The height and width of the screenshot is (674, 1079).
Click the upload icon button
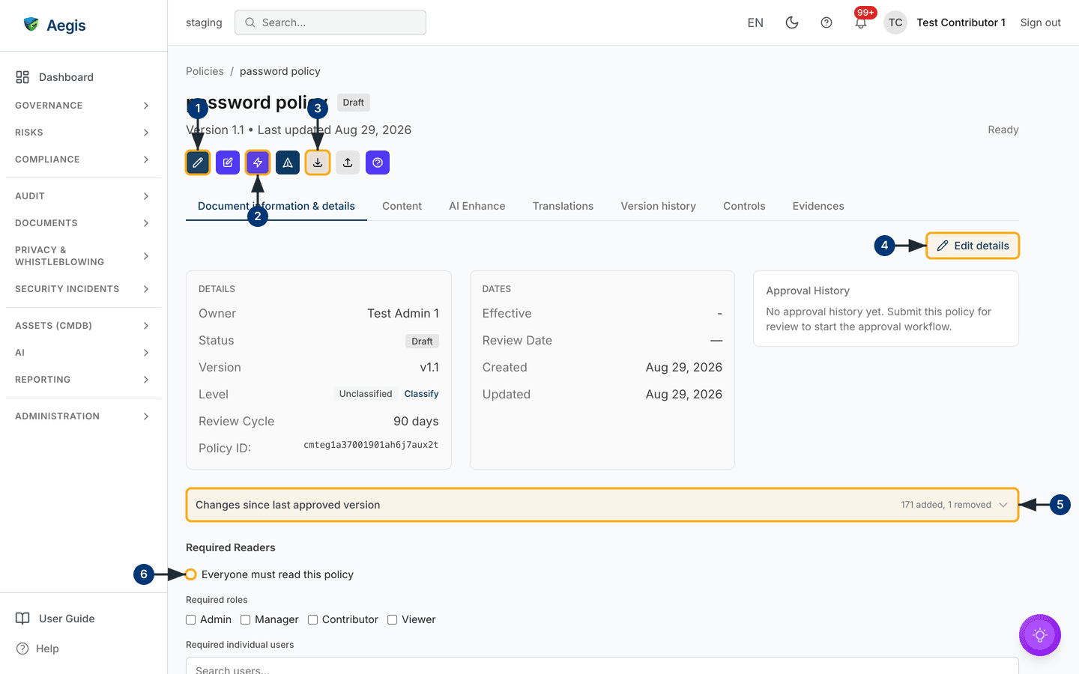348,163
